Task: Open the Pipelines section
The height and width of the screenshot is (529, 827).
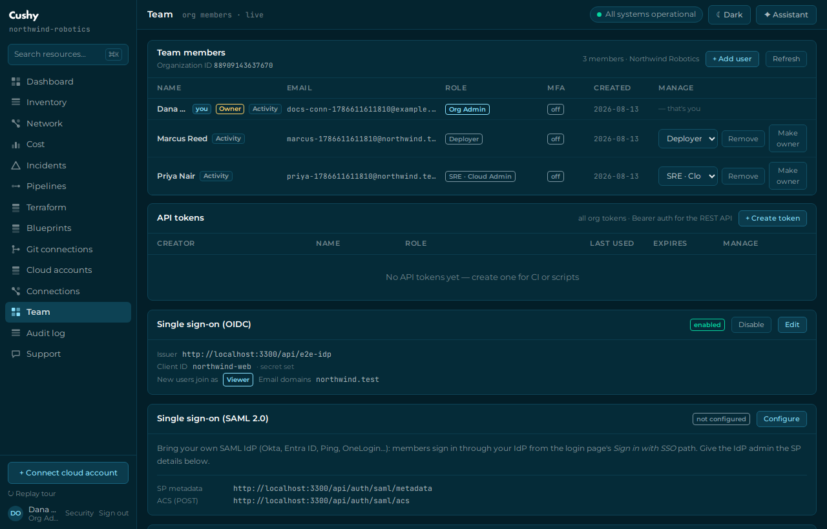Action: click(x=68, y=186)
